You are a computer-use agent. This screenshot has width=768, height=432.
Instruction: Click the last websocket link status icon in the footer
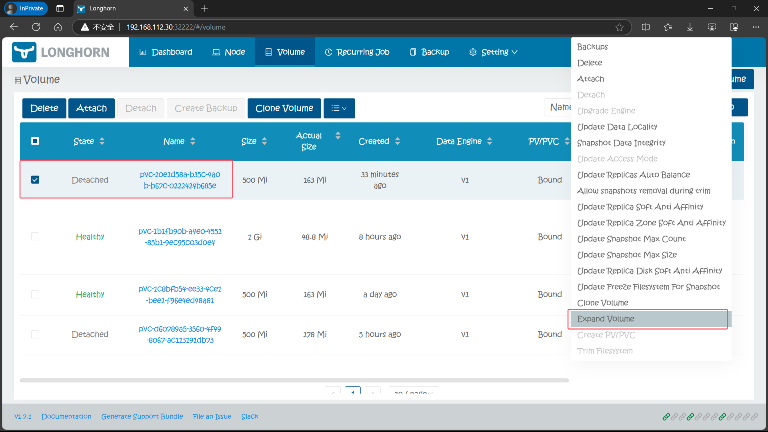coord(754,417)
